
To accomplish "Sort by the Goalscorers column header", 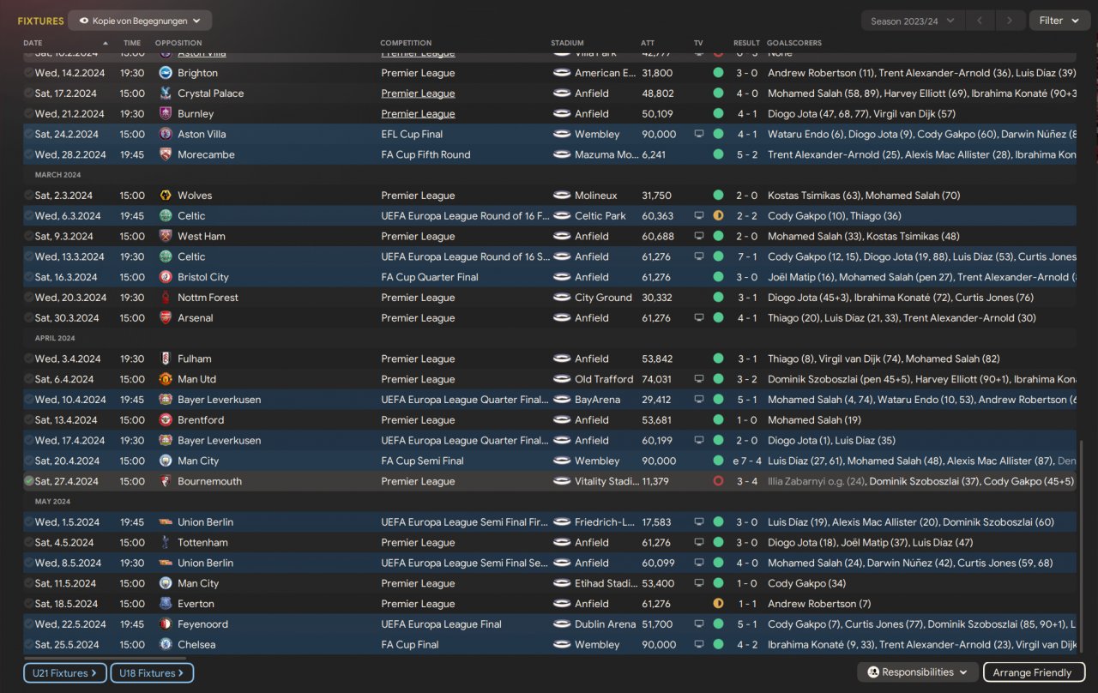I will pos(794,43).
